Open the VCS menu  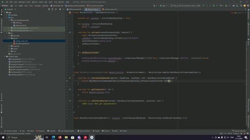click(x=55, y=2)
